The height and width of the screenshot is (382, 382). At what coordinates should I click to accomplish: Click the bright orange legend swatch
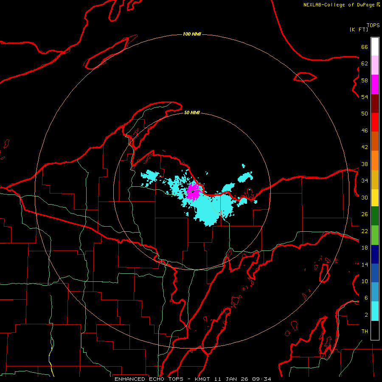click(375, 160)
